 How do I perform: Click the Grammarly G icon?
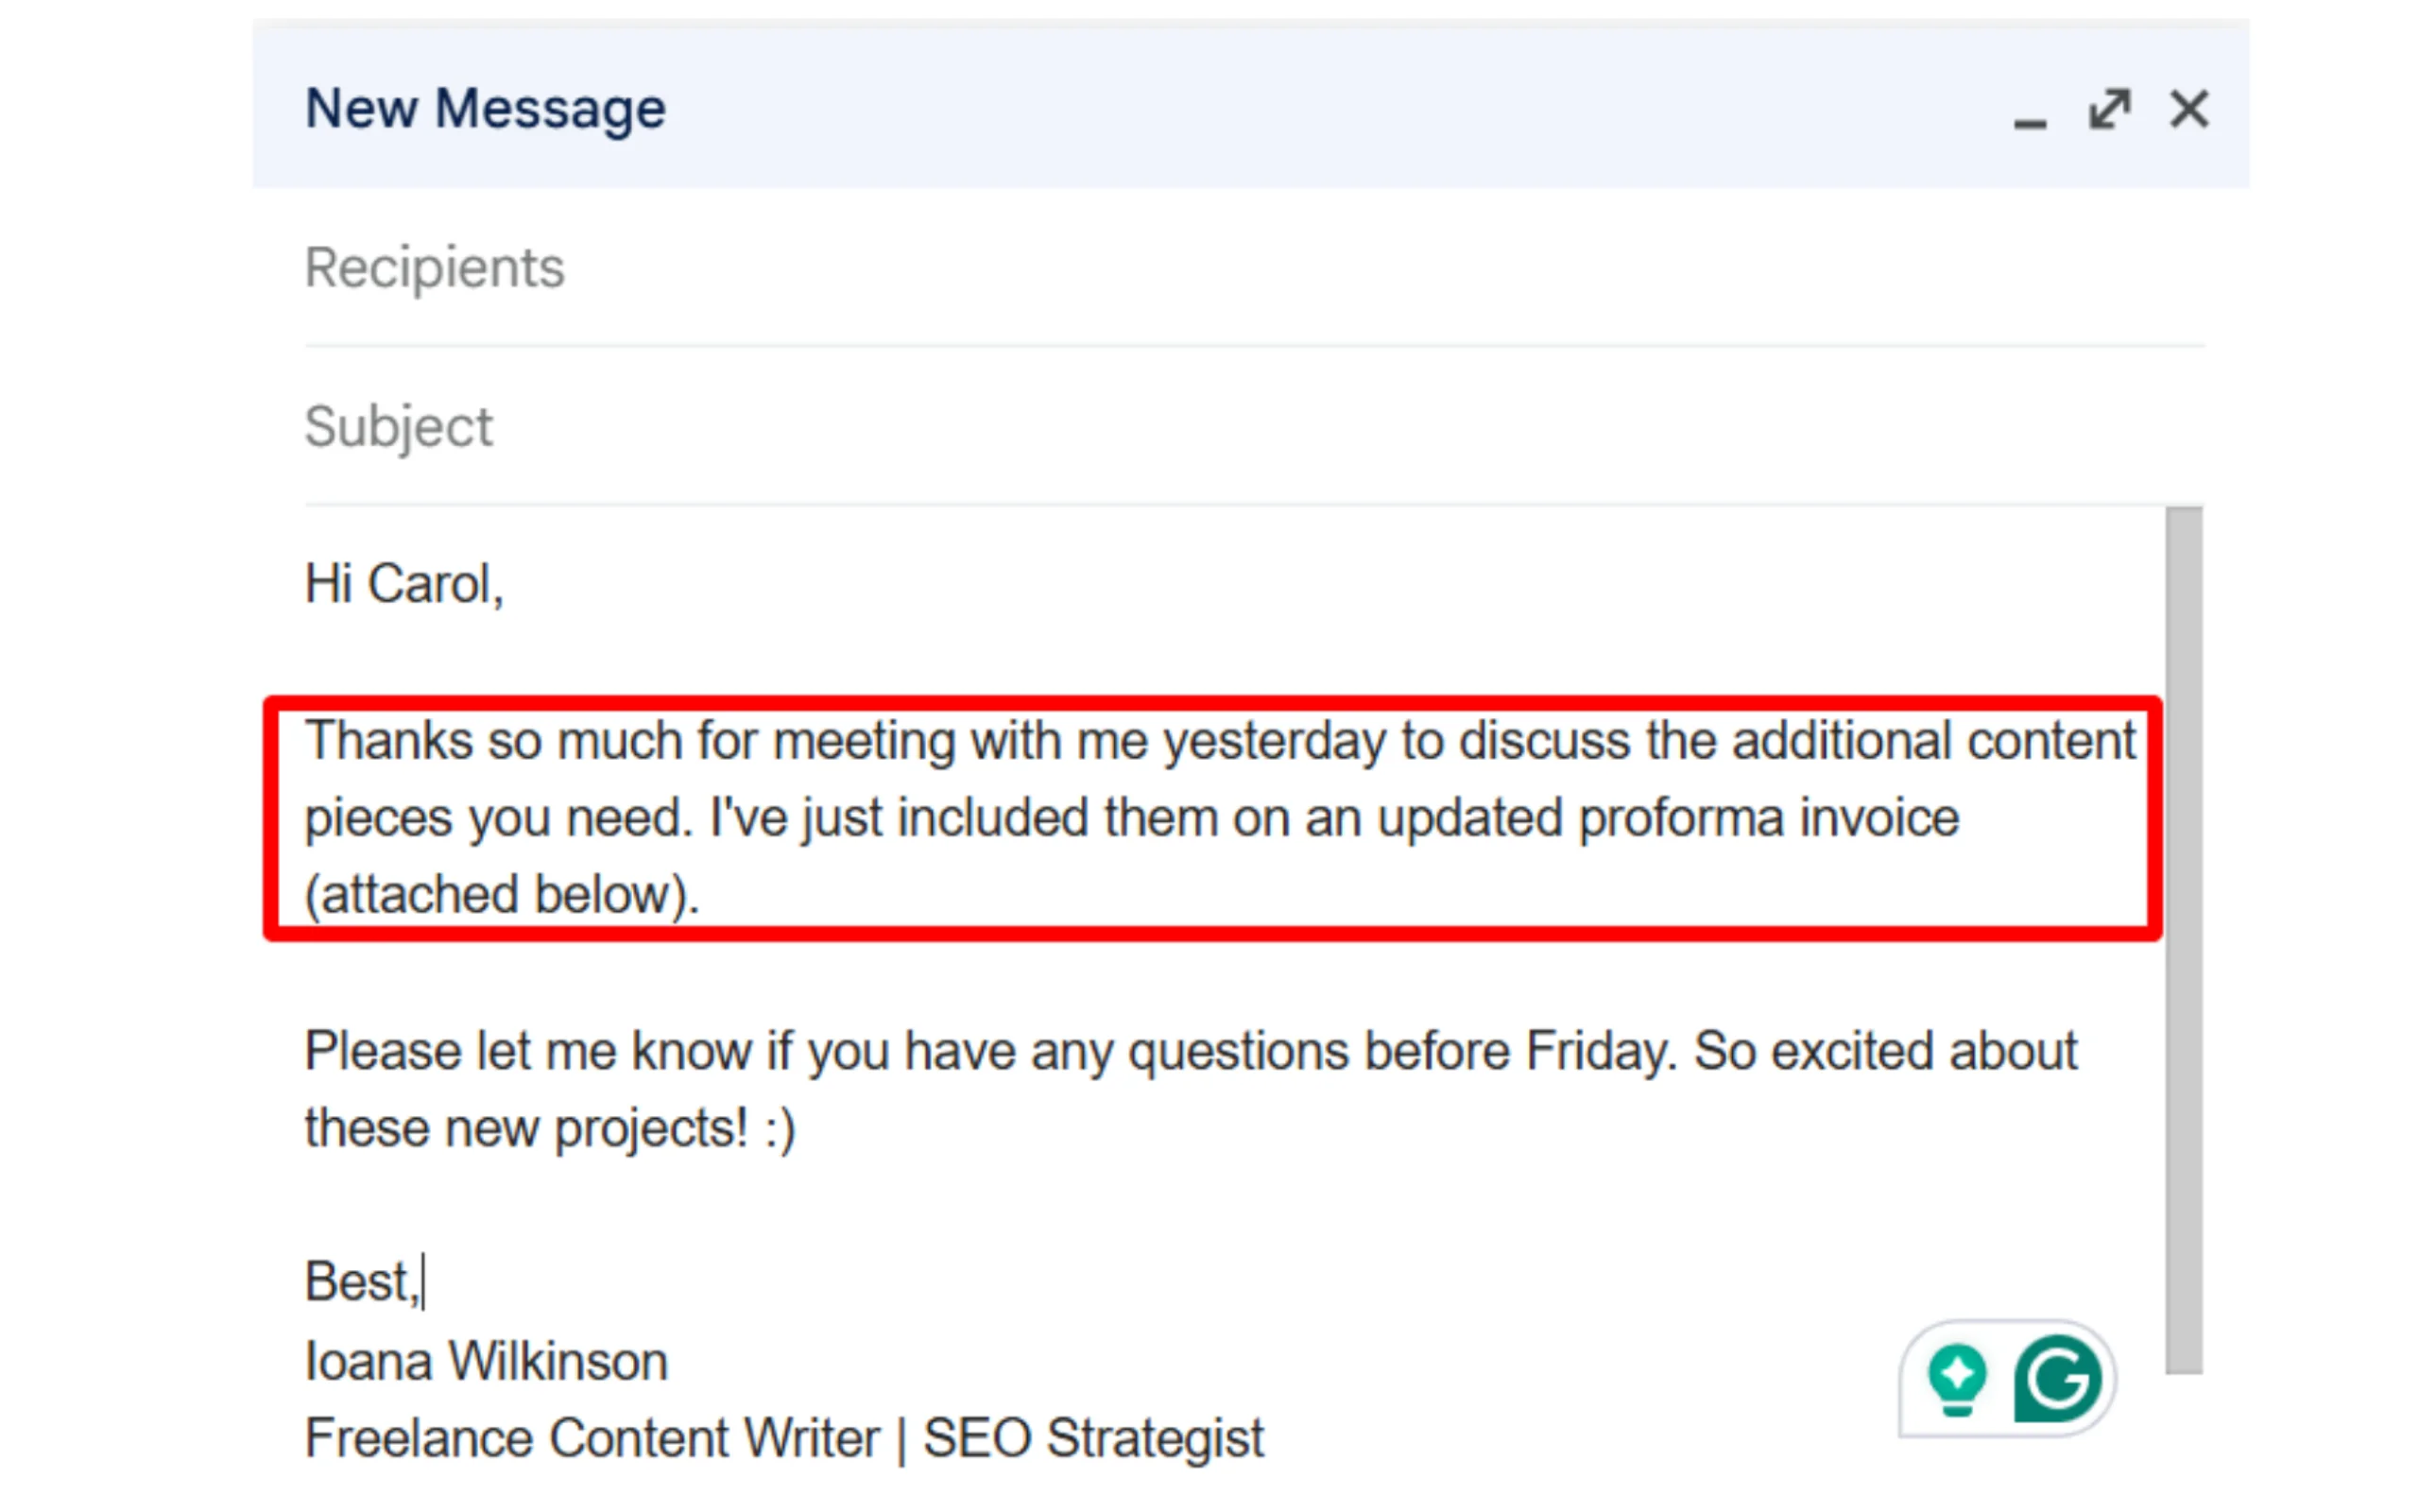(x=2057, y=1379)
